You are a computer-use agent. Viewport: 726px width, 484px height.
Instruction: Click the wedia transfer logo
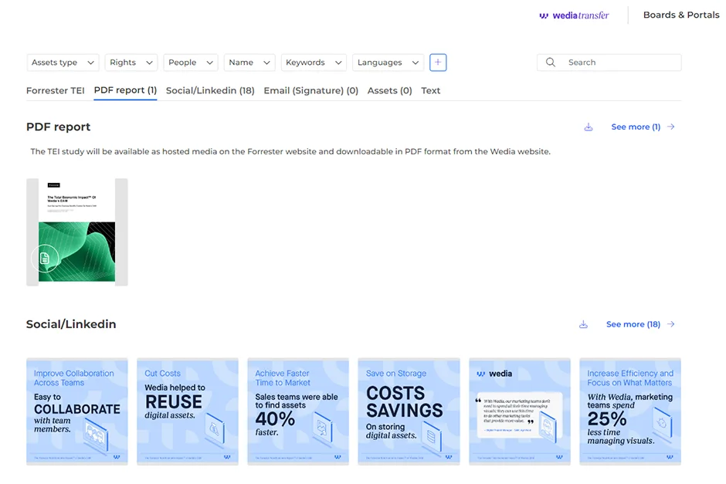pos(574,15)
